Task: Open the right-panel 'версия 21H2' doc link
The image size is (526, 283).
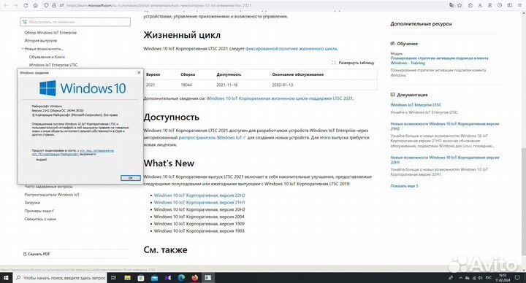Action: tap(444, 126)
